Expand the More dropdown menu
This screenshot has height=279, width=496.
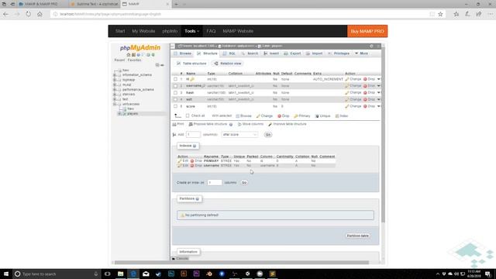pos(362,53)
